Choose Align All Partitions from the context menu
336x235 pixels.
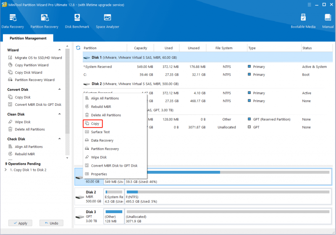point(115,98)
